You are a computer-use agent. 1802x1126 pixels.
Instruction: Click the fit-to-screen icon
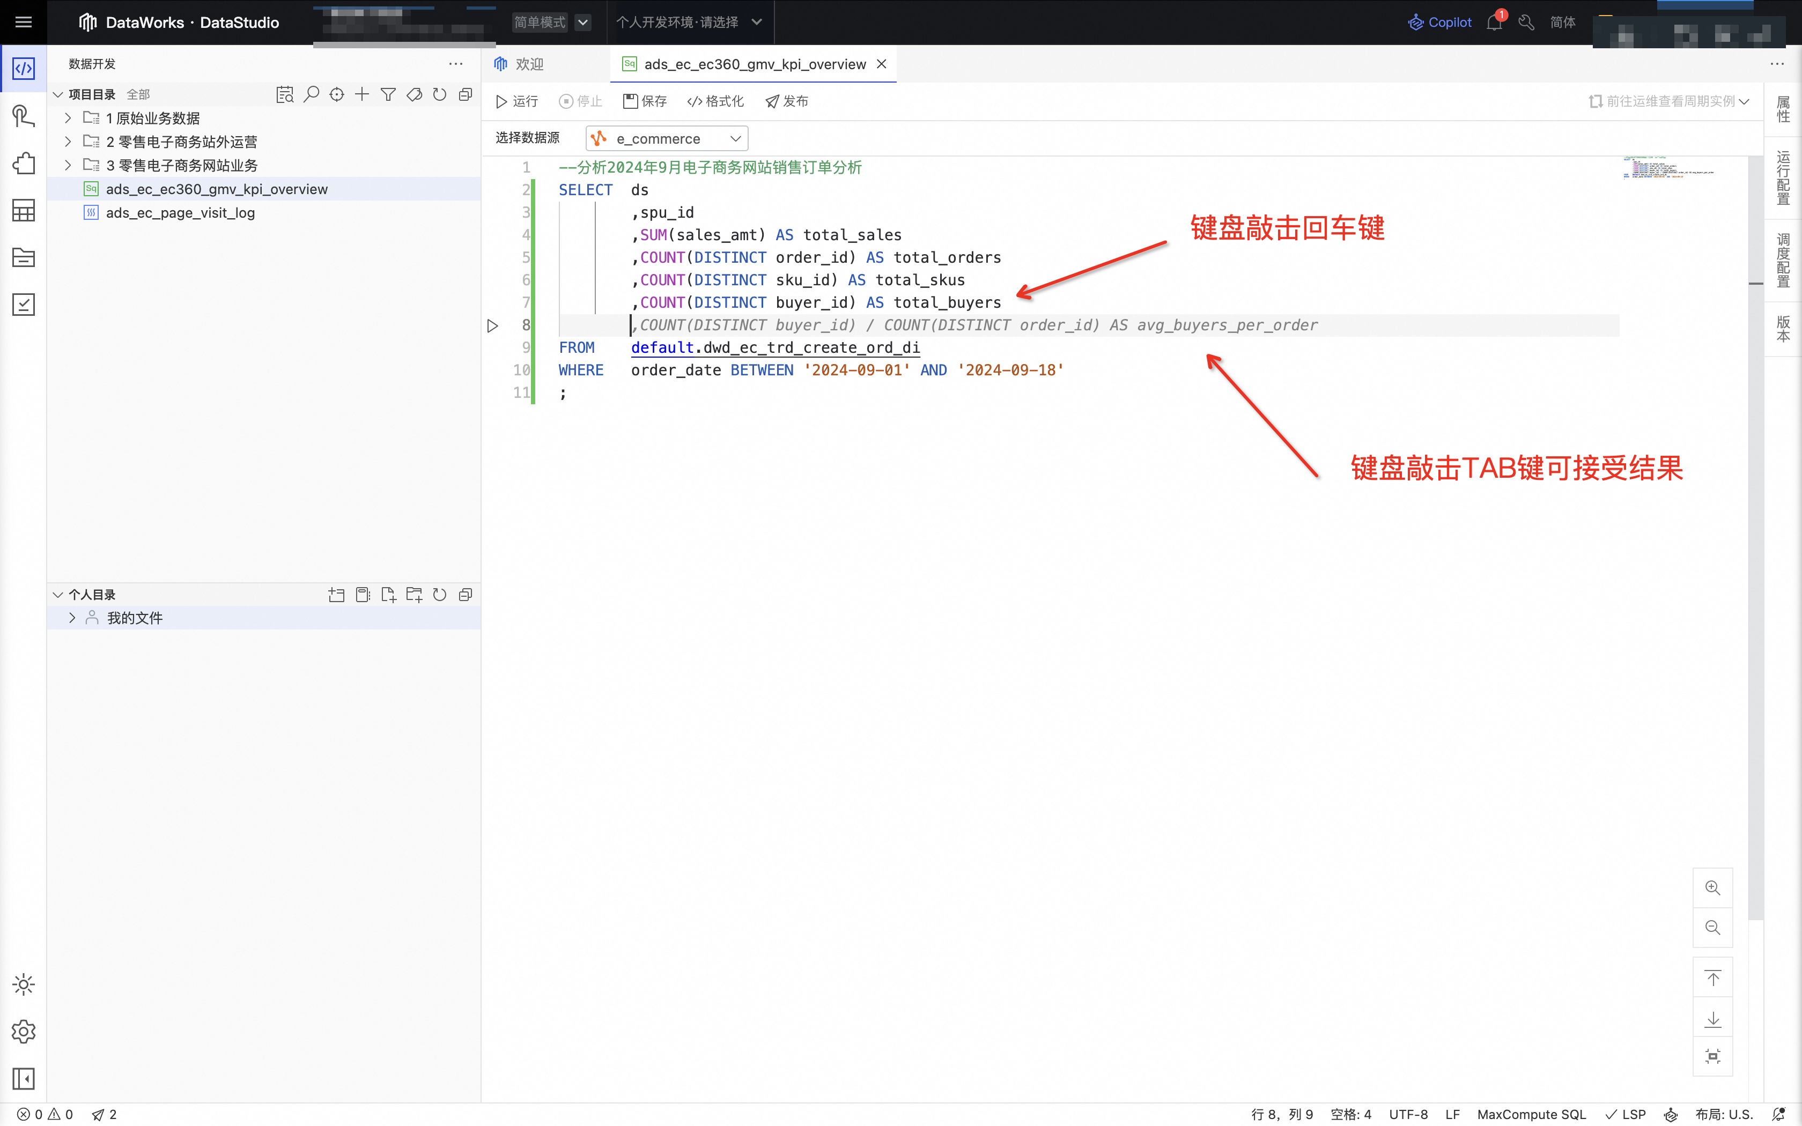click(1712, 1056)
